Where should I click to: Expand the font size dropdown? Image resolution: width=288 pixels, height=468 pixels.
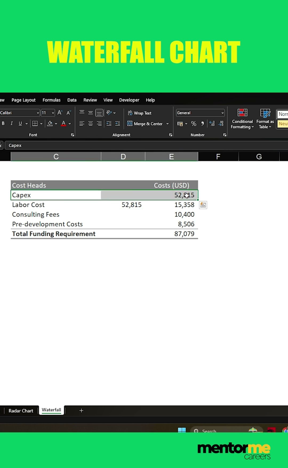pos(53,113)
